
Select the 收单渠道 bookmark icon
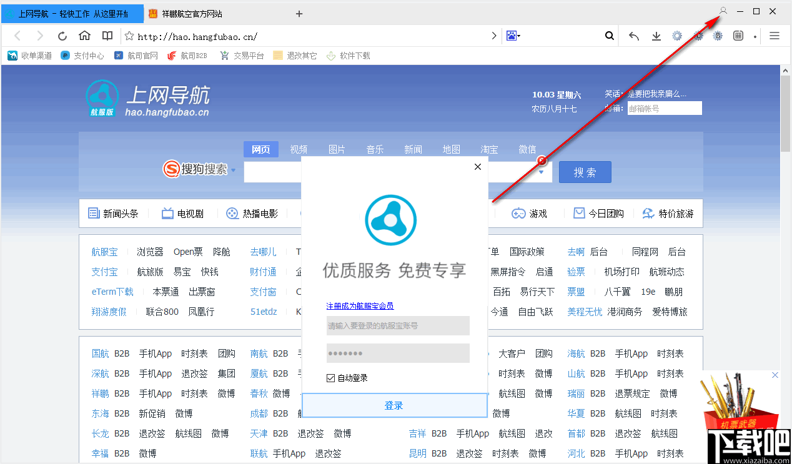click(12, 55)
